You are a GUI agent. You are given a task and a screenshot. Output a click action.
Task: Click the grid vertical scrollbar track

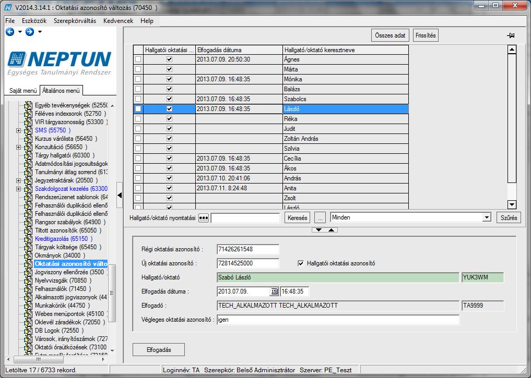click(x=512, y=190)
